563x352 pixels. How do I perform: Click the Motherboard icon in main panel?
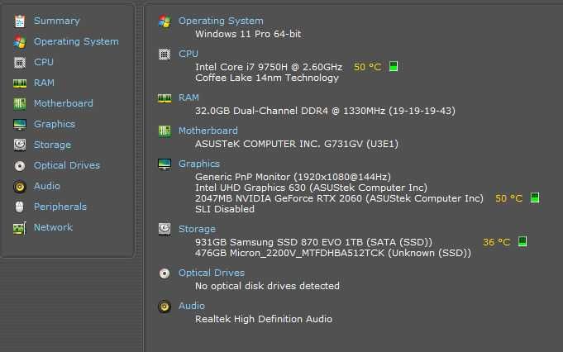tap(165, 131)
